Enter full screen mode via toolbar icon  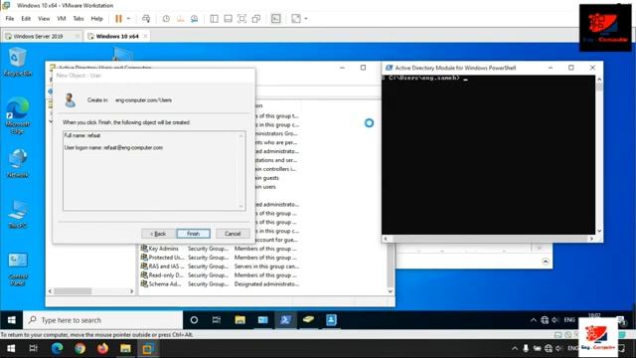click(x=241, y=19)
